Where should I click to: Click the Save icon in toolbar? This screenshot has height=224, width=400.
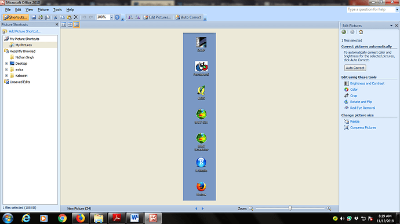(x=34, y=17)
